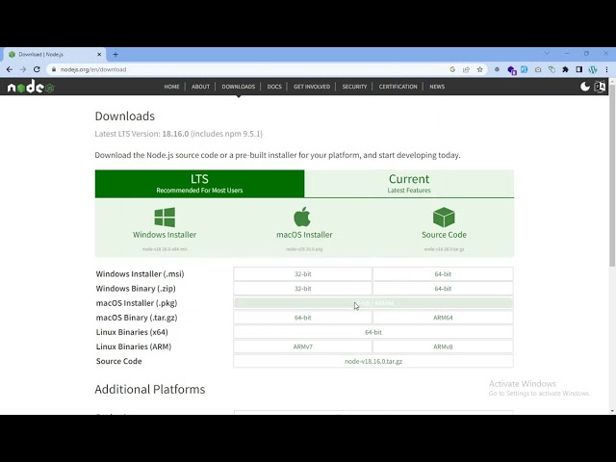This screenshot has width=616, height=462.
Task: Download node-v18.16.0.tar.gz source code
Action: pyautogui.click(x=373, y=361)
